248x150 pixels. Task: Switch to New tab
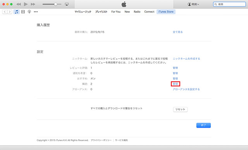click(127, 12)
